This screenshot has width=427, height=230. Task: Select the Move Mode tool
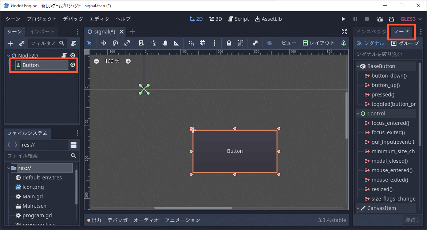103,43
